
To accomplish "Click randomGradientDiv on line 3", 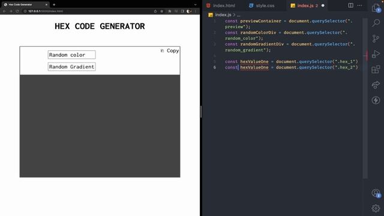I will pos(262,44).
